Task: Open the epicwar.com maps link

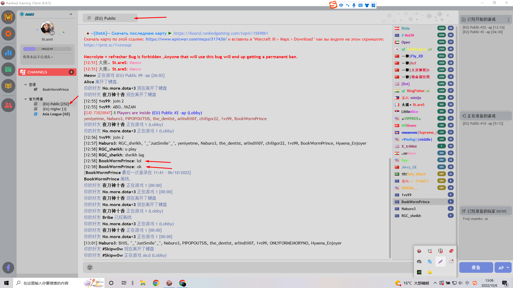Action: click(x=186, y=39)
